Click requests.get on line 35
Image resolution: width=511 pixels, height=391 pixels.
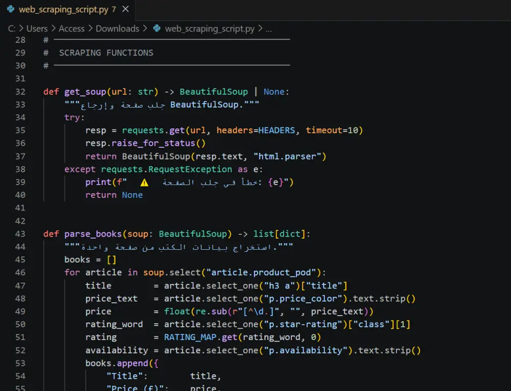tap(153, 131)
